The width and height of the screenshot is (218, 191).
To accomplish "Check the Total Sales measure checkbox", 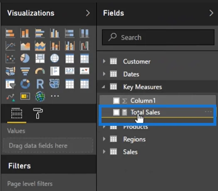I will click(x=116, y=112).
